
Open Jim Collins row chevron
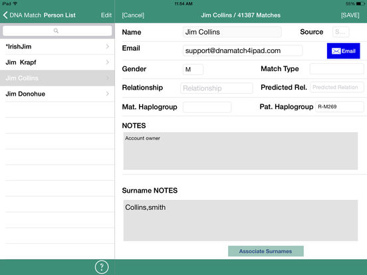click(108, 78)
